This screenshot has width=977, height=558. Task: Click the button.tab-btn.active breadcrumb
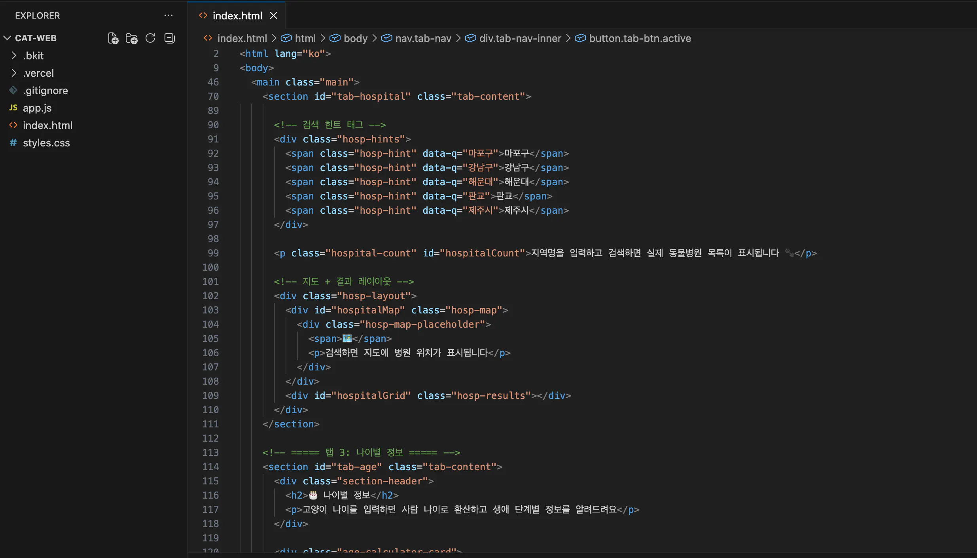(x=640, y=38)
